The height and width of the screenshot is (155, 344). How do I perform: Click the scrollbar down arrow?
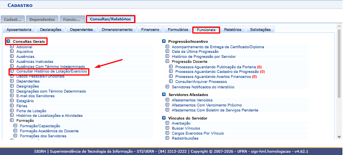339,137
